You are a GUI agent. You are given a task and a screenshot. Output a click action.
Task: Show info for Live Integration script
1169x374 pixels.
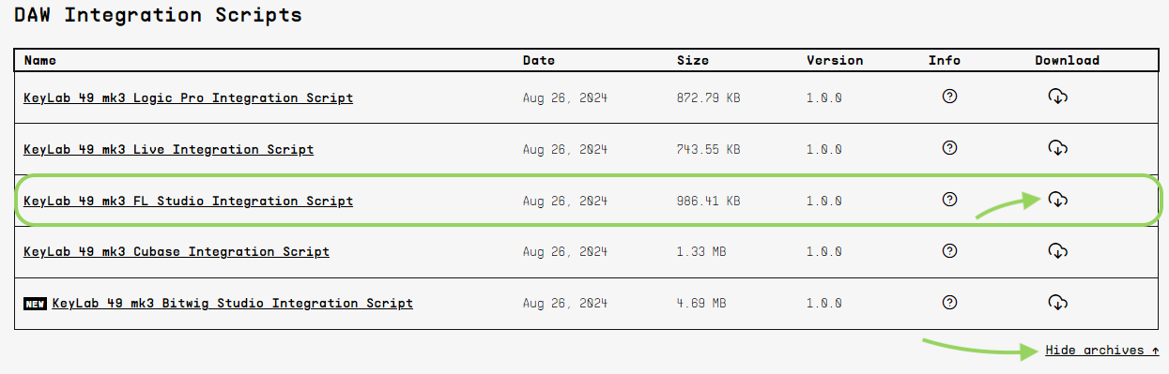coord(949,147)
